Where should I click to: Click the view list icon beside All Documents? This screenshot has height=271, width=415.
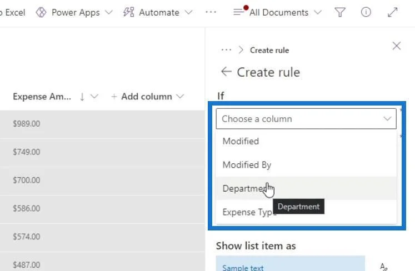[x=239, y=12]
